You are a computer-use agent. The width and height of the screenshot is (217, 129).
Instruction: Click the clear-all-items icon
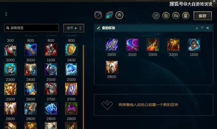coord(176,16)
